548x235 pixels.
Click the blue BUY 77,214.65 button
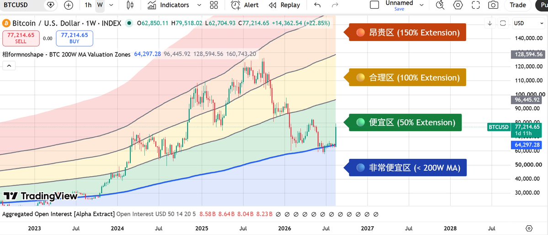click(74, 38)
